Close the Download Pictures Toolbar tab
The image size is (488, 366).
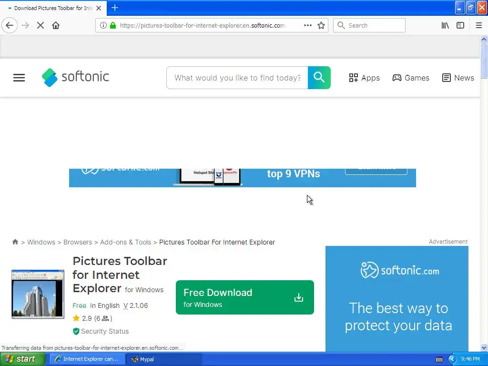point(99,8)
